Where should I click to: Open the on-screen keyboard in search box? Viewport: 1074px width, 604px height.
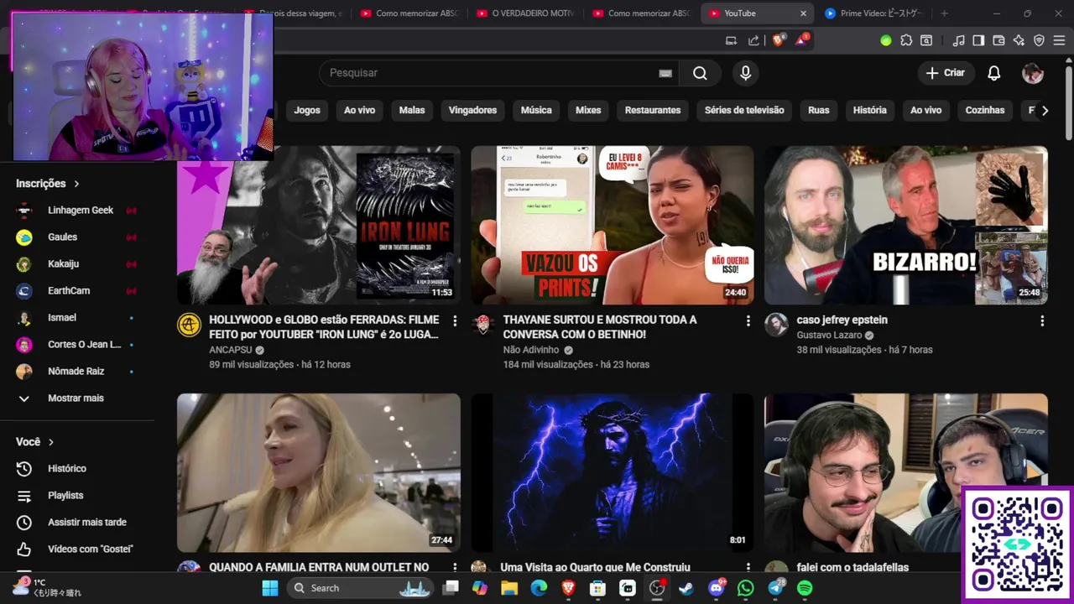pyautogui.click(x=665, y=73)
